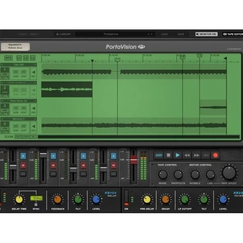Click Zoom IN button
This screenshot has width=243, height=243.
(33, 137)
